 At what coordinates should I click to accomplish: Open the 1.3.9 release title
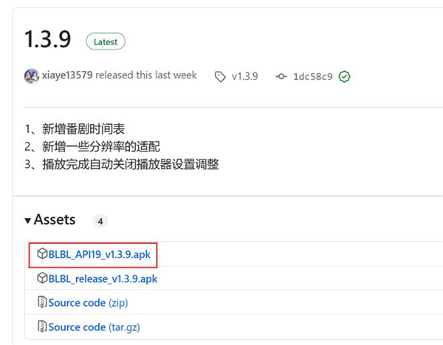coord(48,39)
